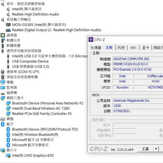Image resolution: width=163 pixels, height=163 pixels.
Task: Click the Intel(R) UHD Graphics 630 icon
Action: (x=8, y=156)
